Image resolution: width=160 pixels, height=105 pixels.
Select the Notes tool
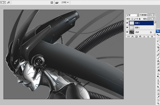click(x=158, y=94)
